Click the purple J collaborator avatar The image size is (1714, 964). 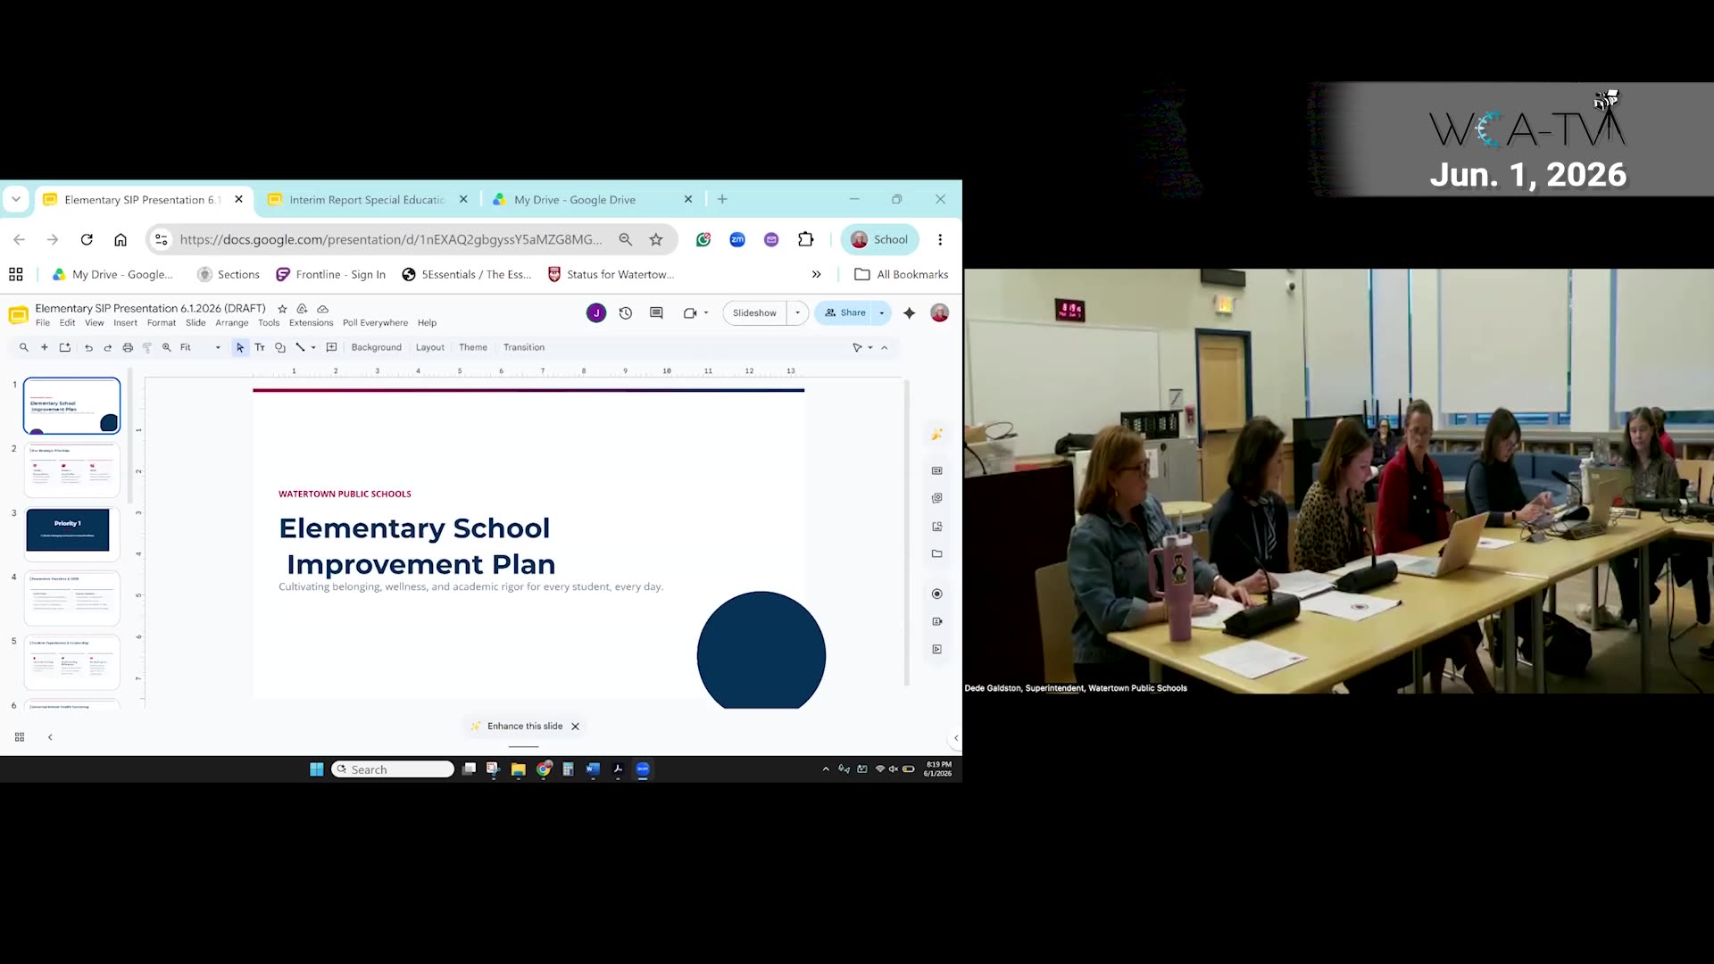click(x=596, y=312)
